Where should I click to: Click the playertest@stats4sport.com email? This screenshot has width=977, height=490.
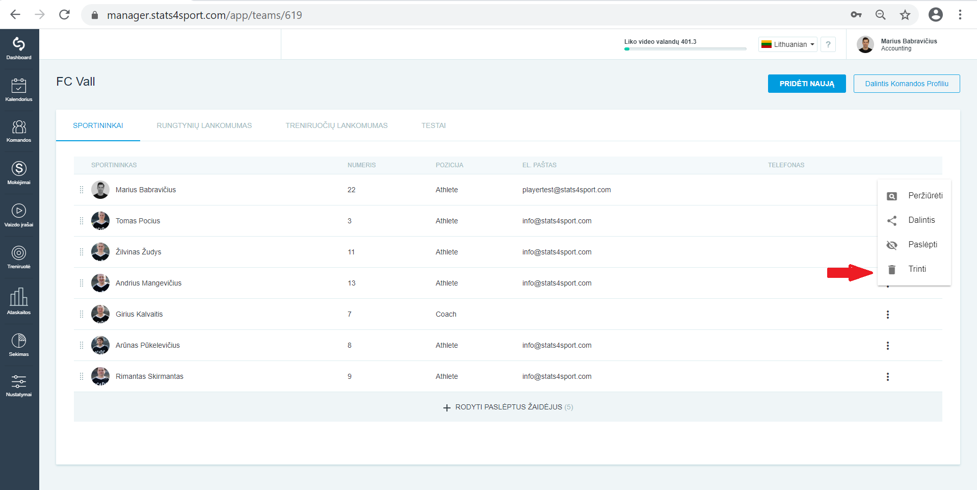[567, 190]
